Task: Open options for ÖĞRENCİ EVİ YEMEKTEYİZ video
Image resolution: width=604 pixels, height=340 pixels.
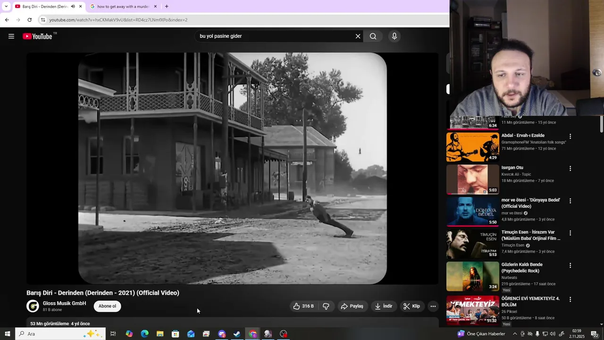Action: pos(570,299)
